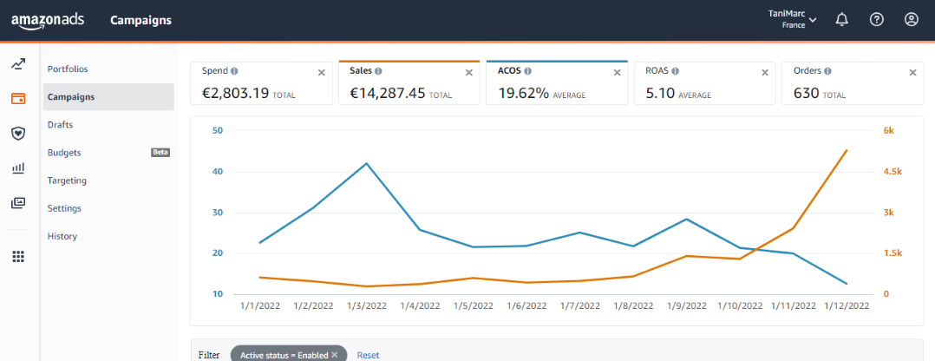Screen dimensions: 935x361
Task: Click the €2,803.19 spend total
Action: point(234,94)
